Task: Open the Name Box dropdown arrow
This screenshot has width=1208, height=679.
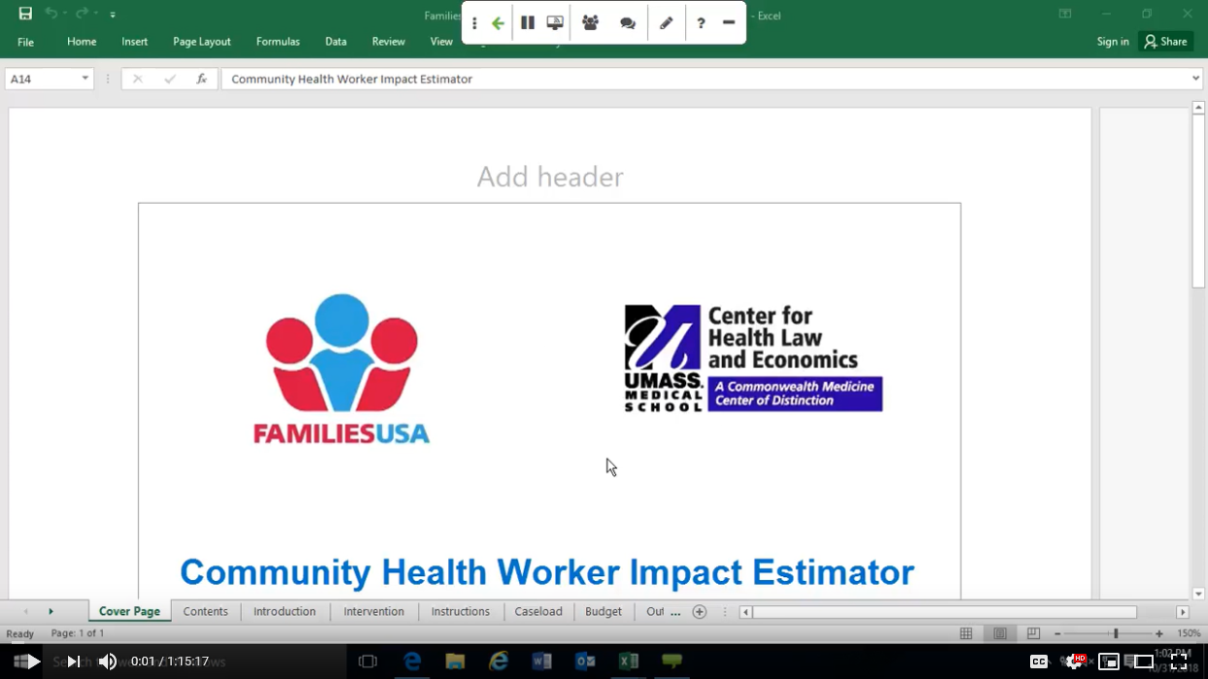Action: pyautogui.click(x=86, y=79)
